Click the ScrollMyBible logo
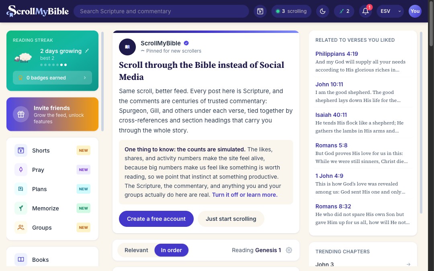Viewport: 434px width, 271px height. (38, 11)
